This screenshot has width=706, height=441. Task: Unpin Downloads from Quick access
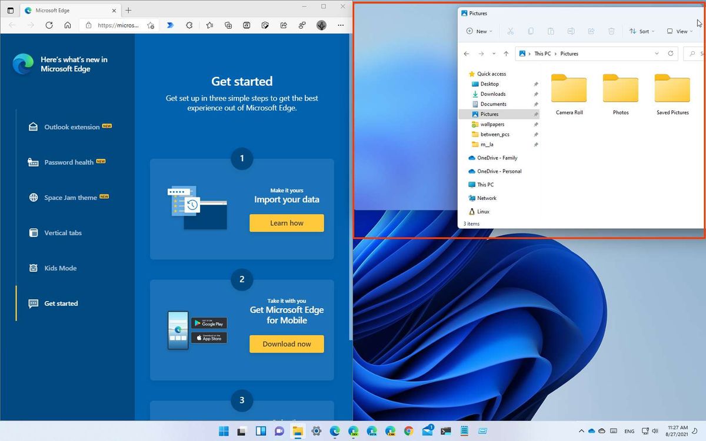click(x=535, y=93)
